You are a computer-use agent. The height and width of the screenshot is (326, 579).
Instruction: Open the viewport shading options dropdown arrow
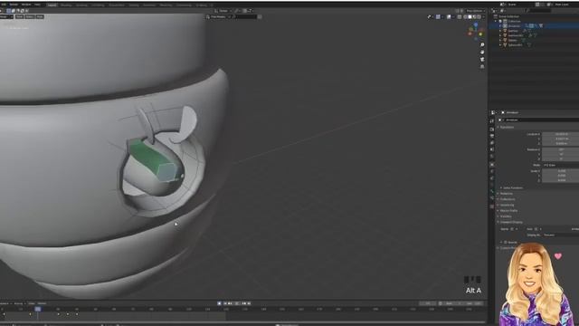coord(483,17)
